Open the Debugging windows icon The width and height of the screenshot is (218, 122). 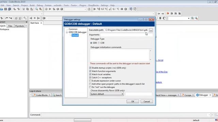tap(131, 9)
